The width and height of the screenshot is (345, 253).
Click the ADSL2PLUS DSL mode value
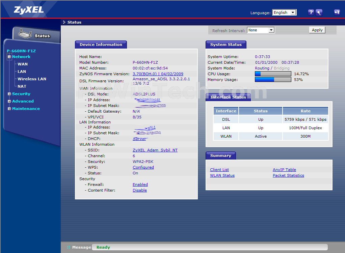(x=144, y=94)
